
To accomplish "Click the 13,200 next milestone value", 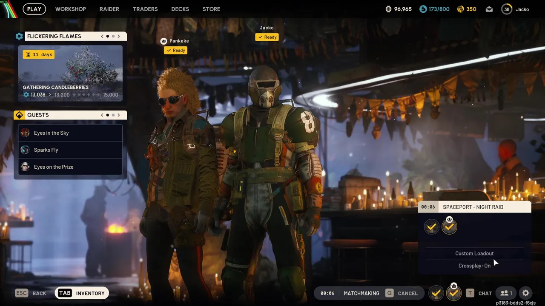I will pos(62,95).
